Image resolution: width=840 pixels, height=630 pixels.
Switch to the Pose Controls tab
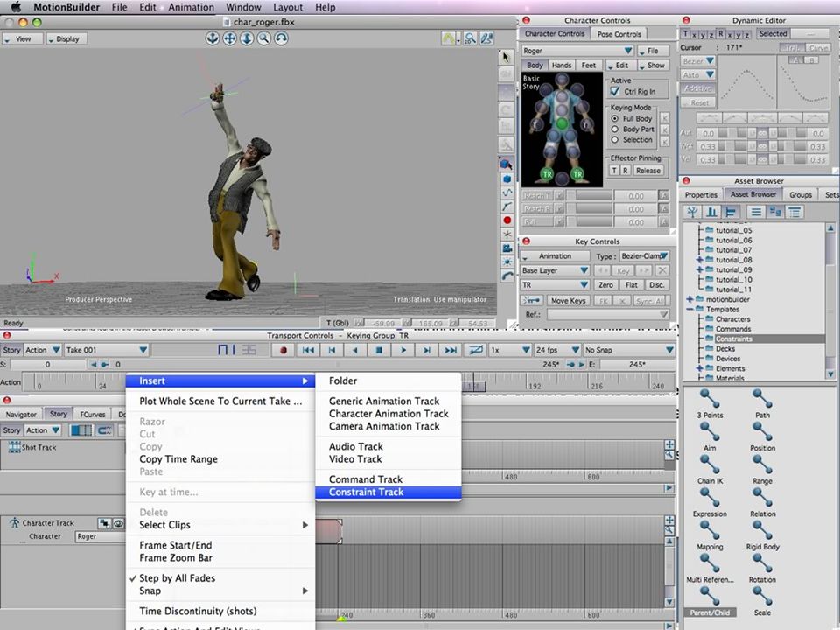tap(619, 34)
